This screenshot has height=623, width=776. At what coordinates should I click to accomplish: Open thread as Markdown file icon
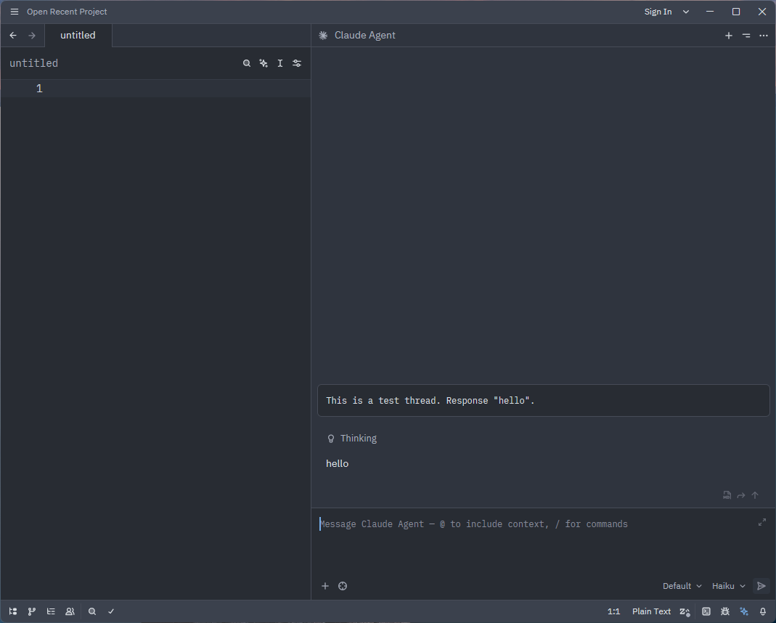coord(727,494)
